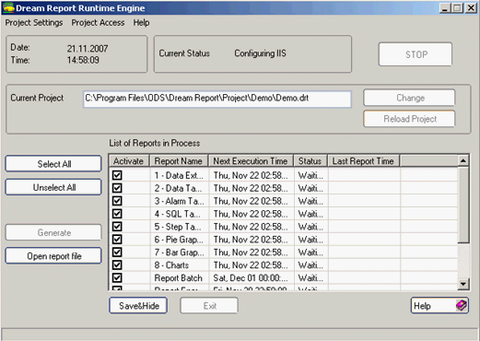Click the Change project button
Screen dimensions: 480x341
tap(409, 98)
